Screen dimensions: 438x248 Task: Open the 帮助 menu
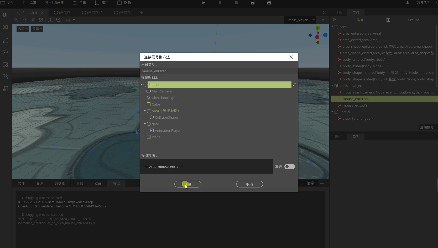tap(124, 3)
